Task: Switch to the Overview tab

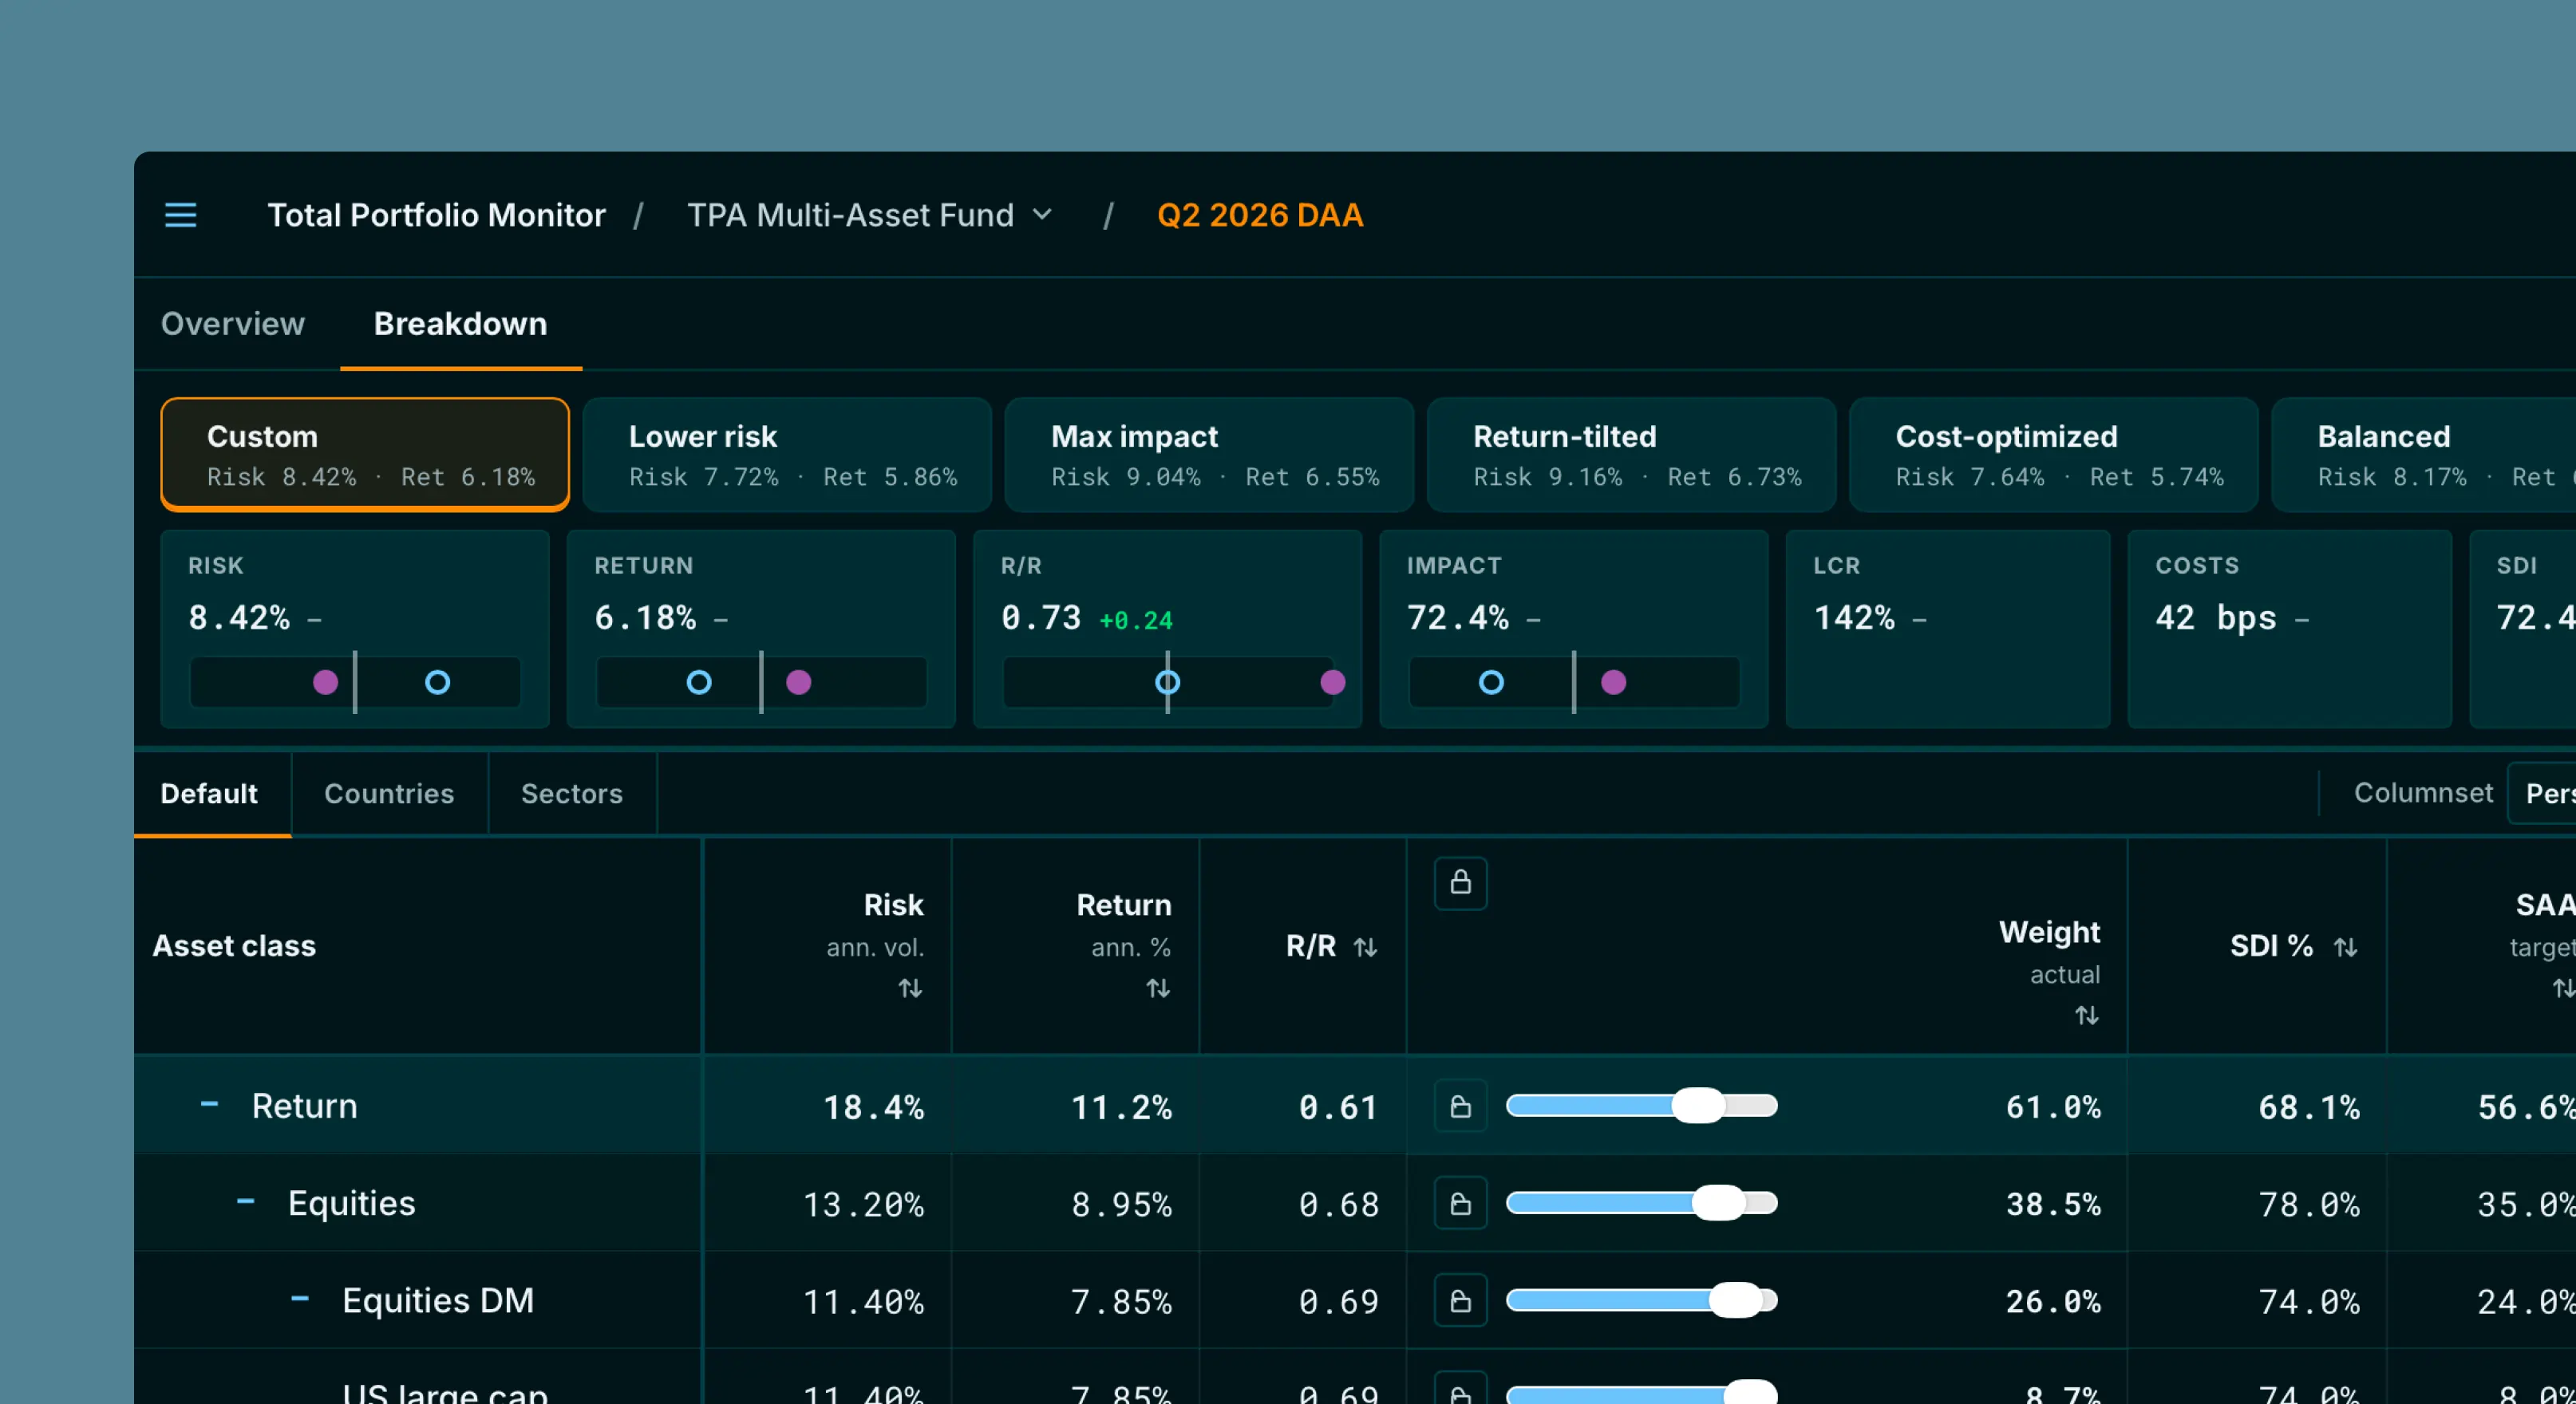Action: pos(233,324)
